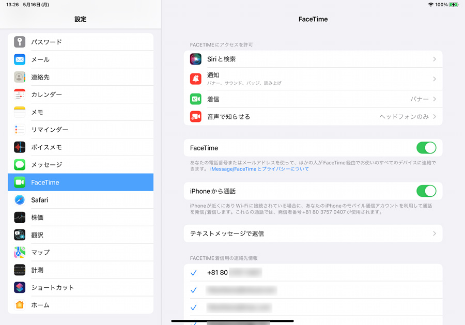The width and height of the screenshot is (465, 325).
Task: Click the Siri orb icon
Action: [196, 59]
